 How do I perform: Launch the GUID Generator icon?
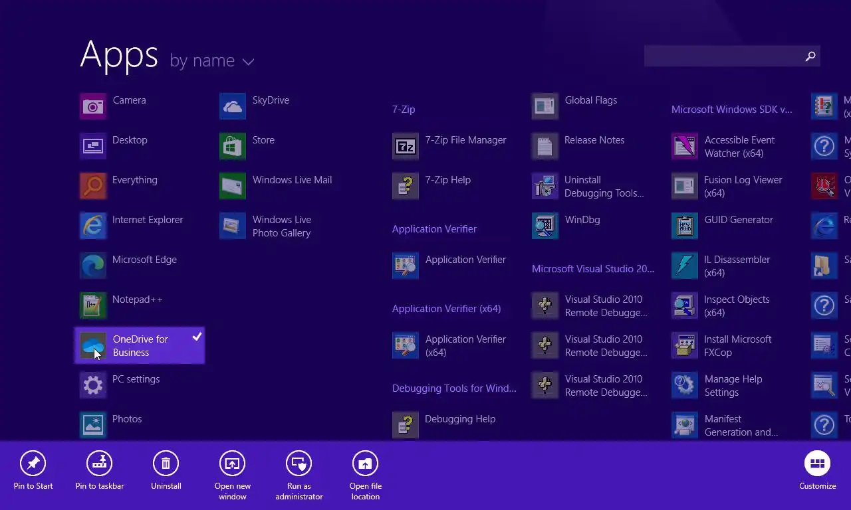[685, 226]
